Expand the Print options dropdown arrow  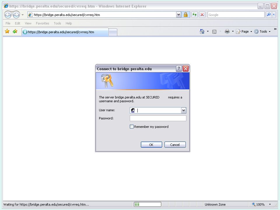[x=233, y=32]
